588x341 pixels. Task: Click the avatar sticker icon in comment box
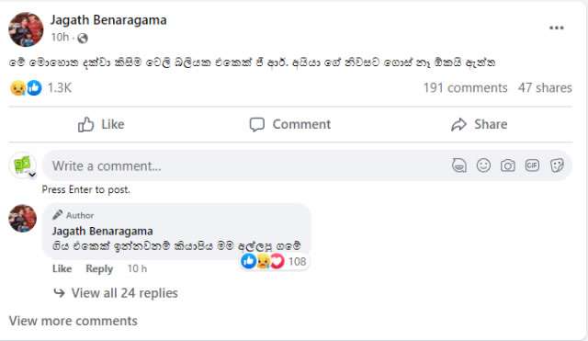click(x=459, y=165)
